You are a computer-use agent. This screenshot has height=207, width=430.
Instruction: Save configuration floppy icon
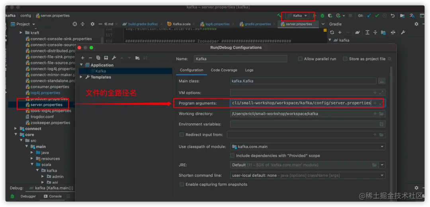[x=106, y=58]
